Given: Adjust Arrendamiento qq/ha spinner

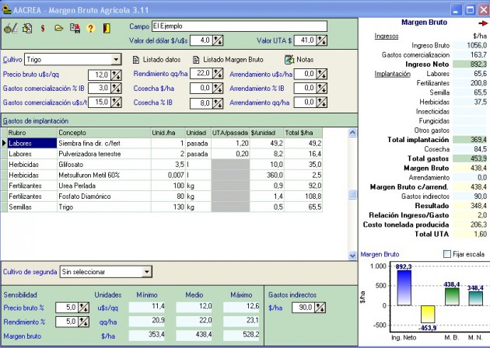Looking at the screenshot, I should 321,103.
